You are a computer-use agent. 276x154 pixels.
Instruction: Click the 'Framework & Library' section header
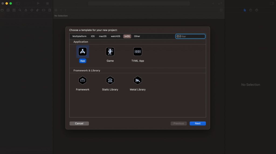[87, 71]
